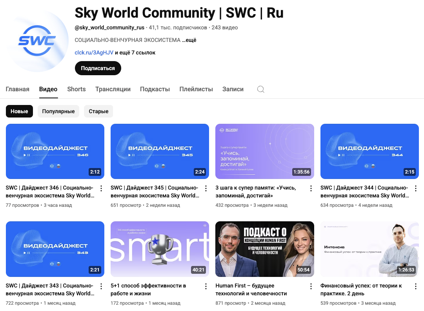Image resolution: width=424 pixels, height=311 pixels.
Task: Play the «Учись, запоминай, достигай» thumbnail
Action: [x=265, y=152]
